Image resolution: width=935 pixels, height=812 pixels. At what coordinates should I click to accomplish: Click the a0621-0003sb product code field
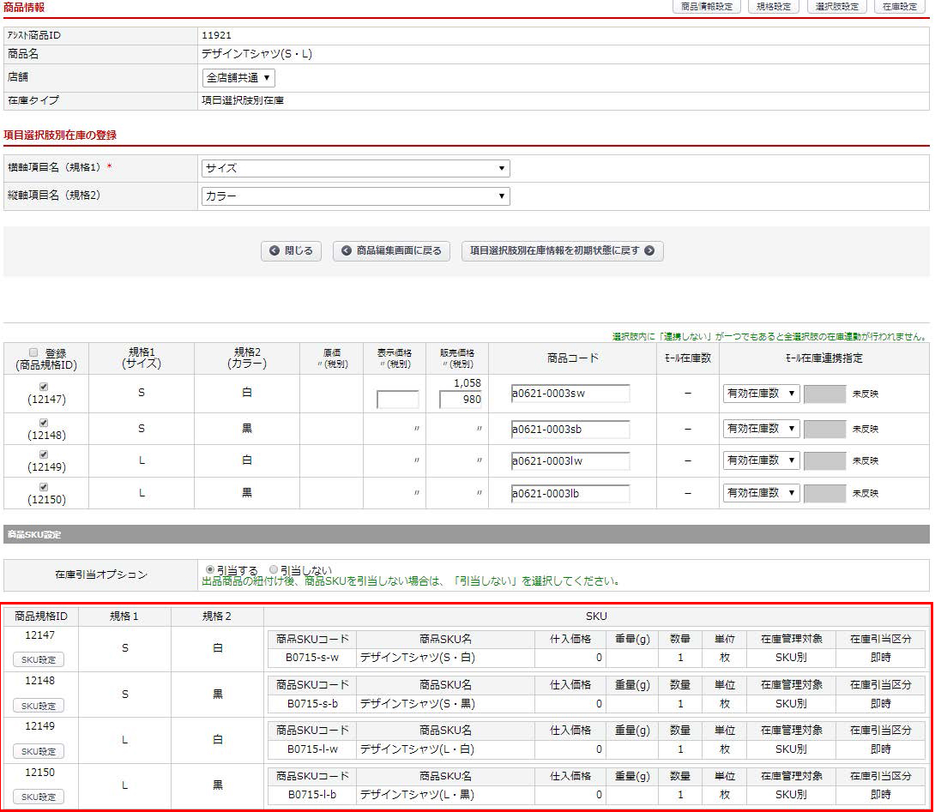570,428
